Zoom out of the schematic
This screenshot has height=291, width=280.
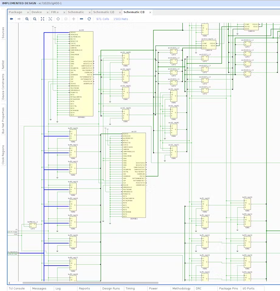click(35, 19)
